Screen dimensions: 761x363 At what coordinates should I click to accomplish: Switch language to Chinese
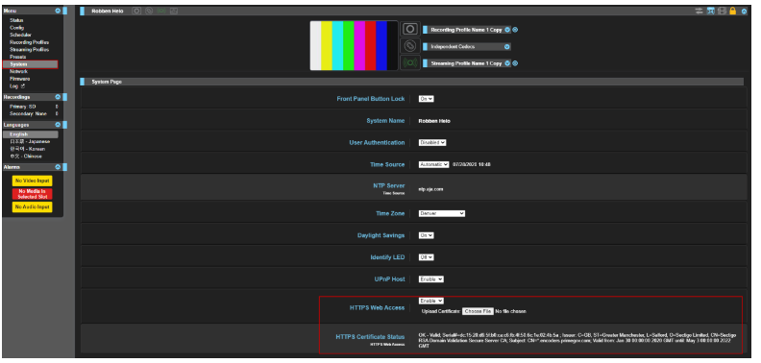point(26,157)
